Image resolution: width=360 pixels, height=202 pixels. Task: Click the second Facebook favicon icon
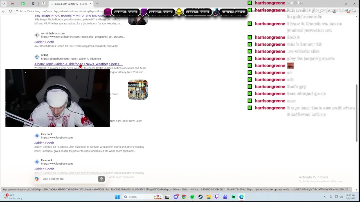click(37, 162)
